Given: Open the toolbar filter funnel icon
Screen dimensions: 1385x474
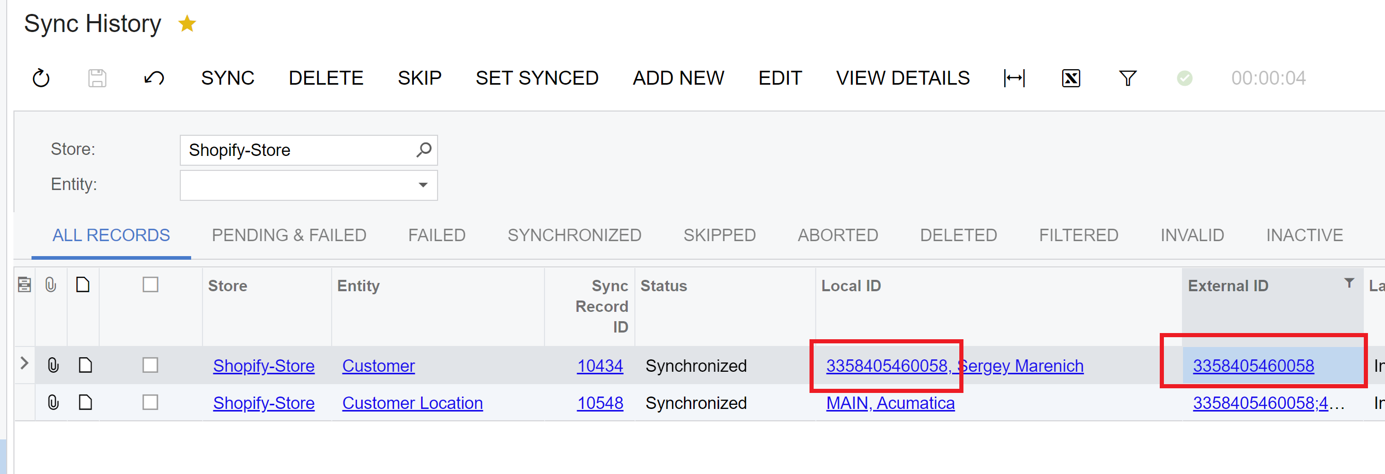Looking at the screenshot, I should click(1127, 78).
